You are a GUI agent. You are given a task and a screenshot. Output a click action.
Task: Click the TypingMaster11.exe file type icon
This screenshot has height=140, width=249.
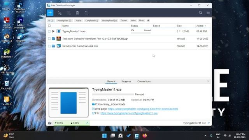coord(59,31)
